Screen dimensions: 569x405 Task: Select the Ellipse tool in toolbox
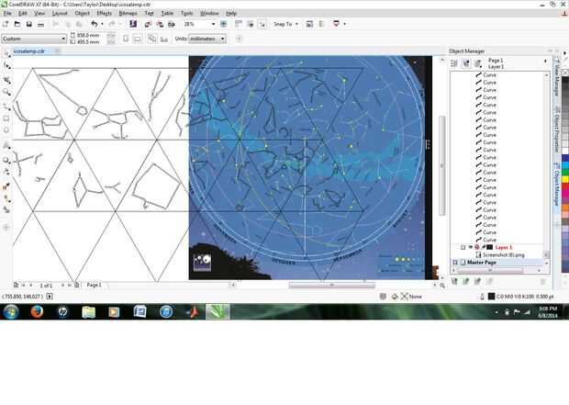pos(6,130)
